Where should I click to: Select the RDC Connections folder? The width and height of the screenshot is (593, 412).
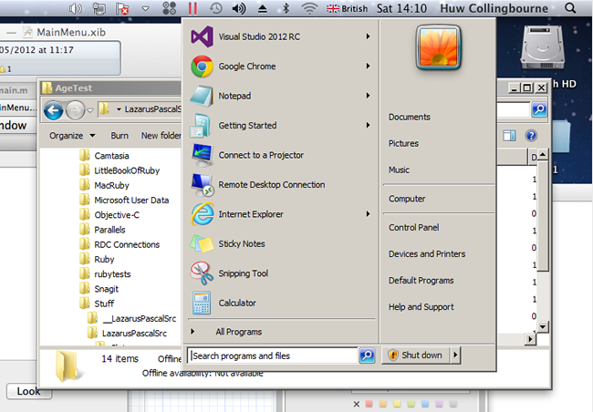pyautogui.click(x=120, y=244)
